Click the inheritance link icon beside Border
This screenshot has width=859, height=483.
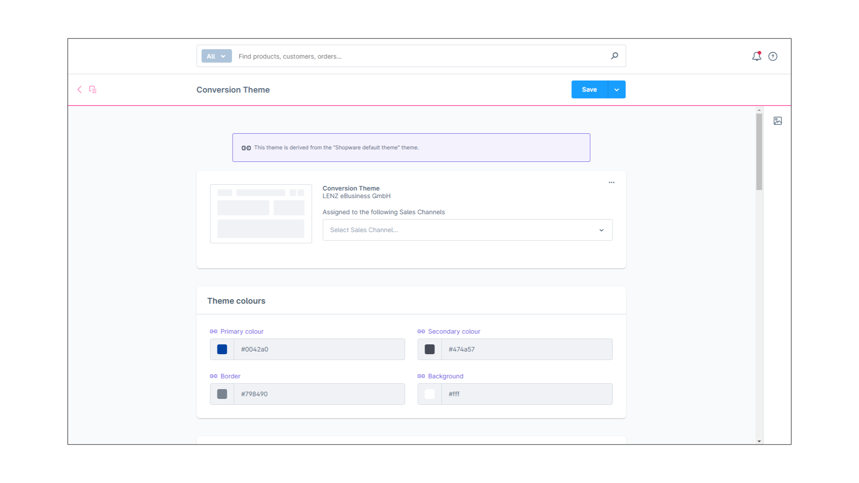(x=213, y=376)
